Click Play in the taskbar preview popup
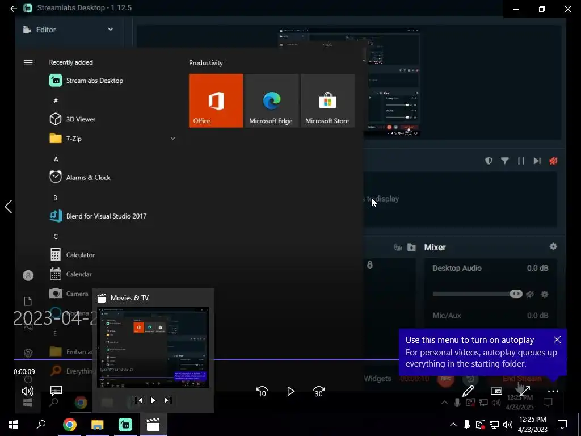 (x=153, y=400)
